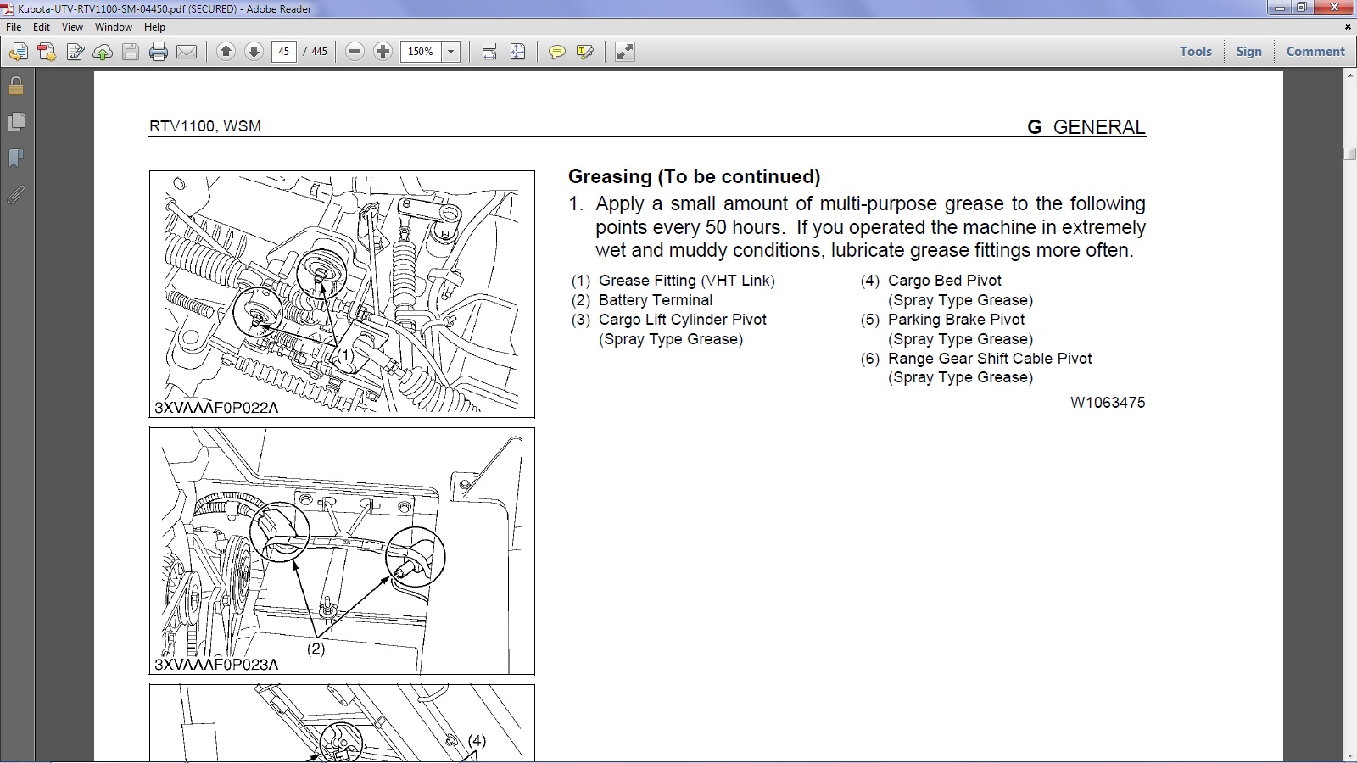
Task: Click the fit width scrolling mode icon
Action: point(489,53)
